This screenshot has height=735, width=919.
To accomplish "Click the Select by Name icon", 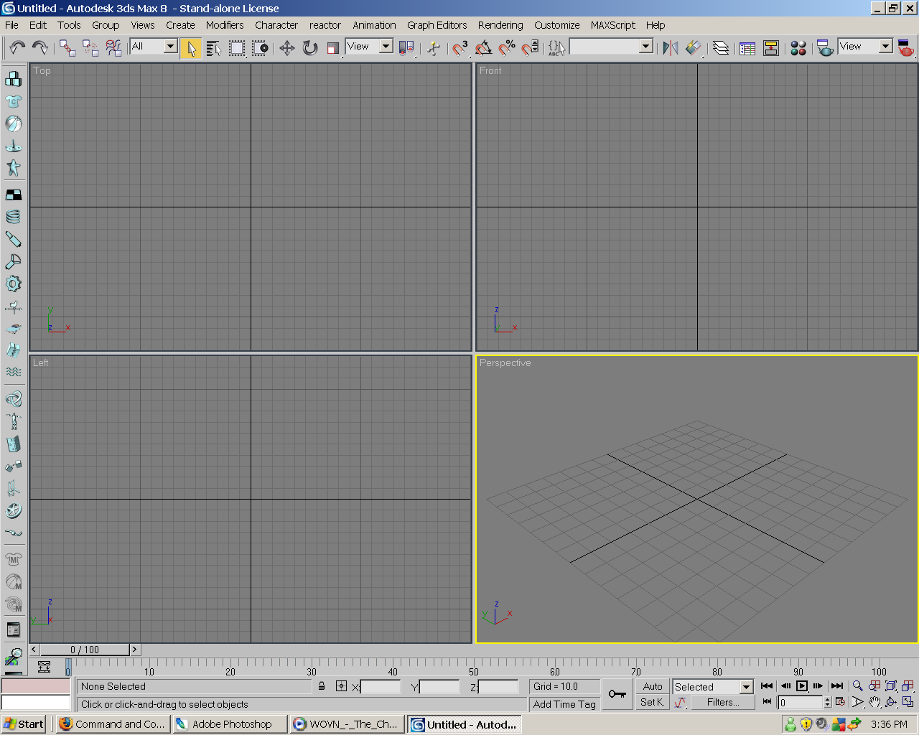I will pyautogui.click(x=213, y=48).
